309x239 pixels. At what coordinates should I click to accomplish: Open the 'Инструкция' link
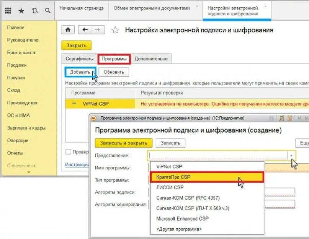pos(77,164)
